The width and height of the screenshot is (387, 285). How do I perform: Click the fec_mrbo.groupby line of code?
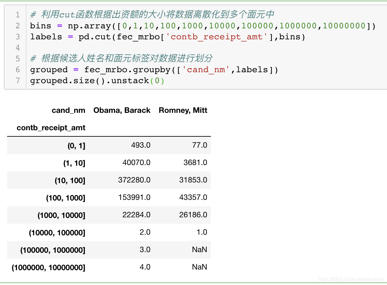click(154, 70)
